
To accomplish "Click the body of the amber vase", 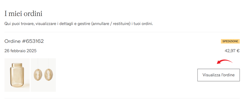I will point(17,77).
